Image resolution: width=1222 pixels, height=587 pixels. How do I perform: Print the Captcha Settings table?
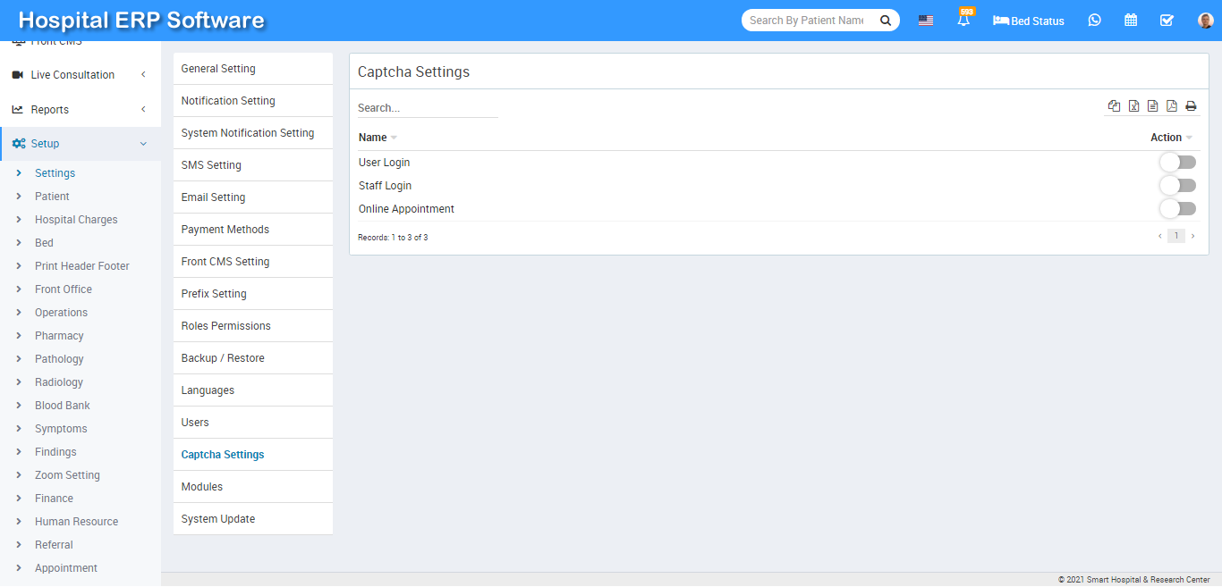coord(1191,106)
